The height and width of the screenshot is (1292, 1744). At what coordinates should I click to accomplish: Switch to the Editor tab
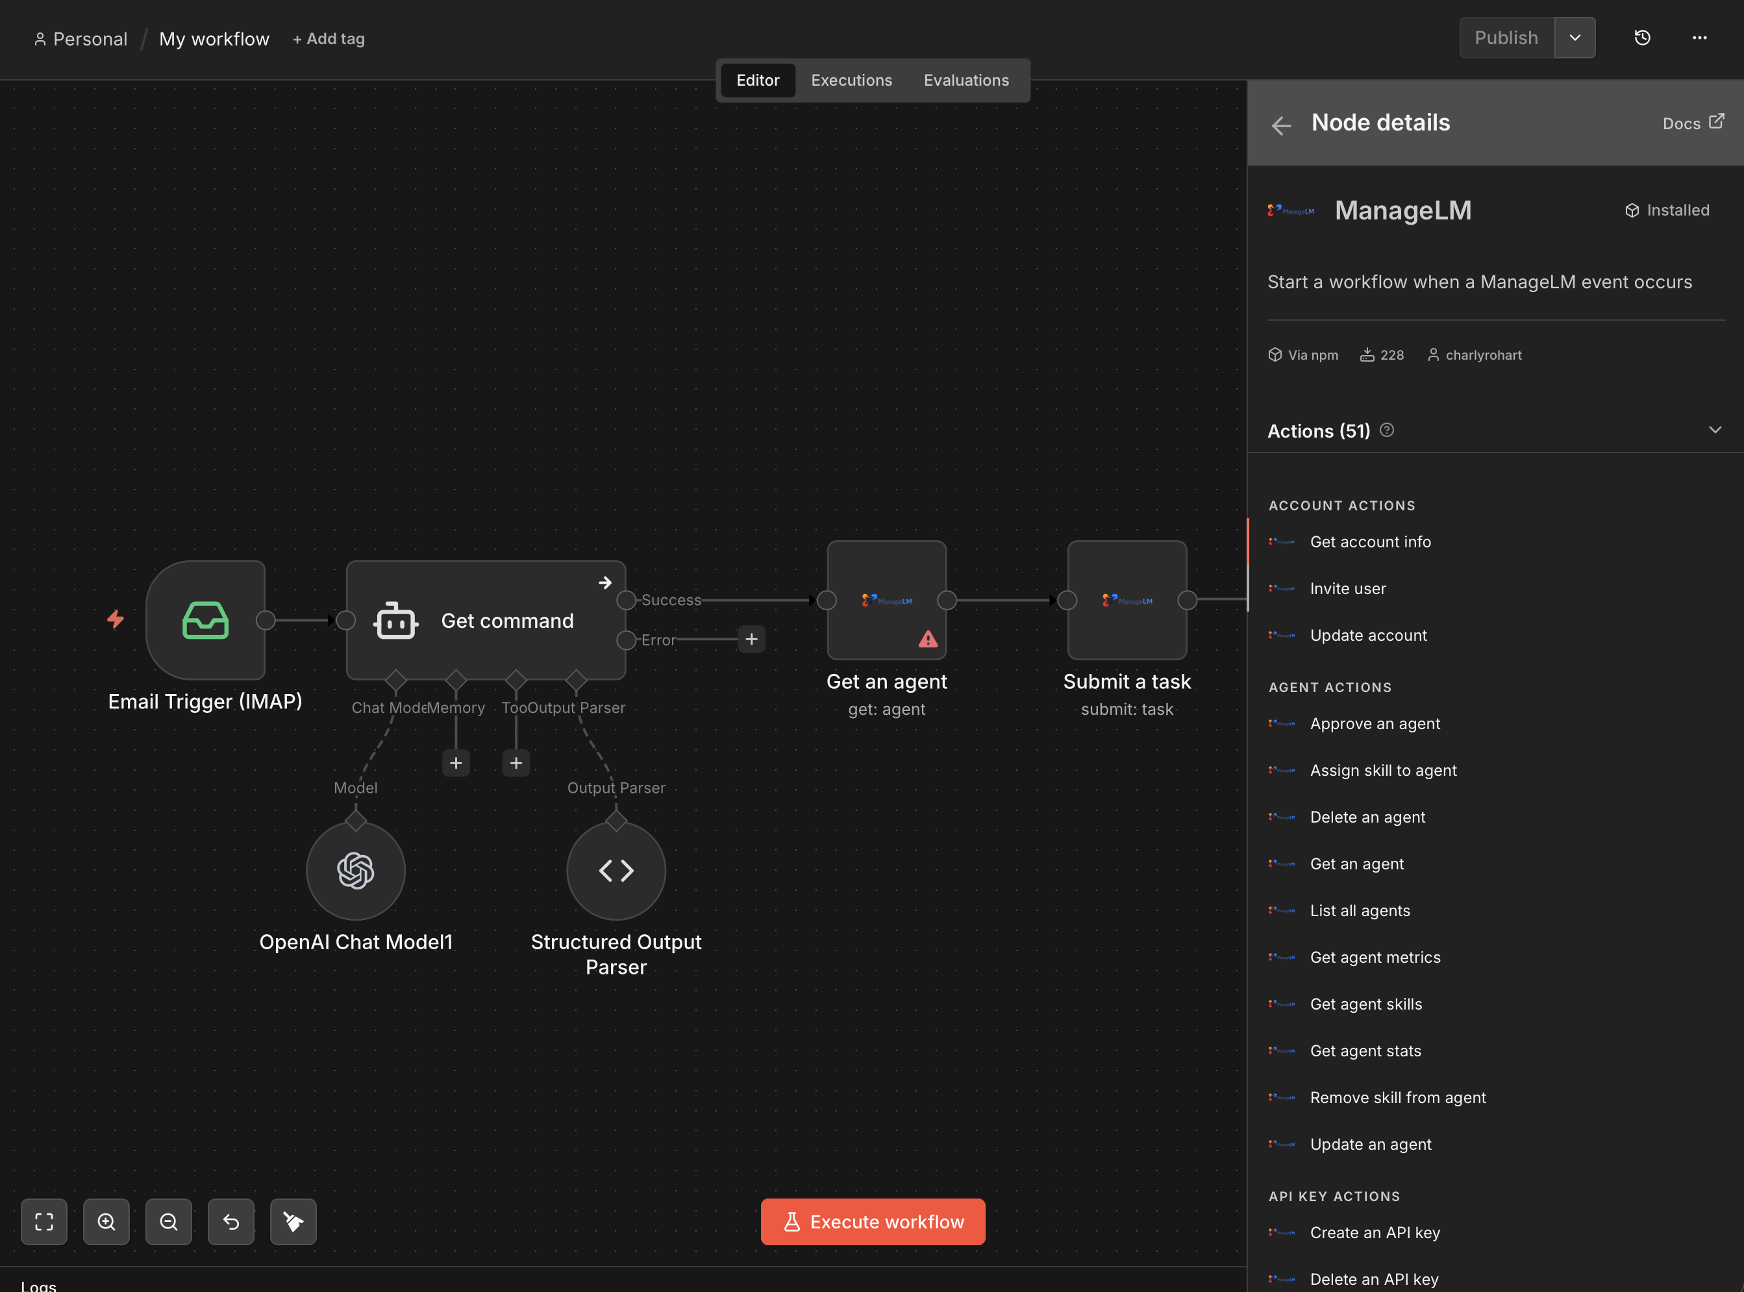coord(758,80)
